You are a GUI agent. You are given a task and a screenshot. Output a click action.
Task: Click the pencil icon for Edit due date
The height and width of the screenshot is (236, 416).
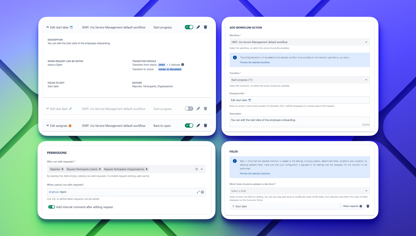click(x=198, y=109)
